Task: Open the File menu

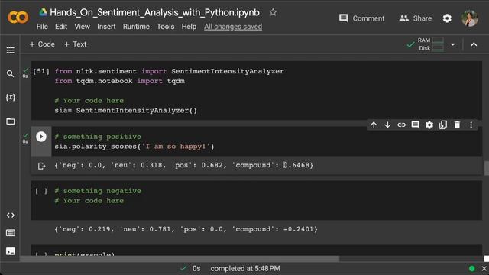Action: (42, 27)
